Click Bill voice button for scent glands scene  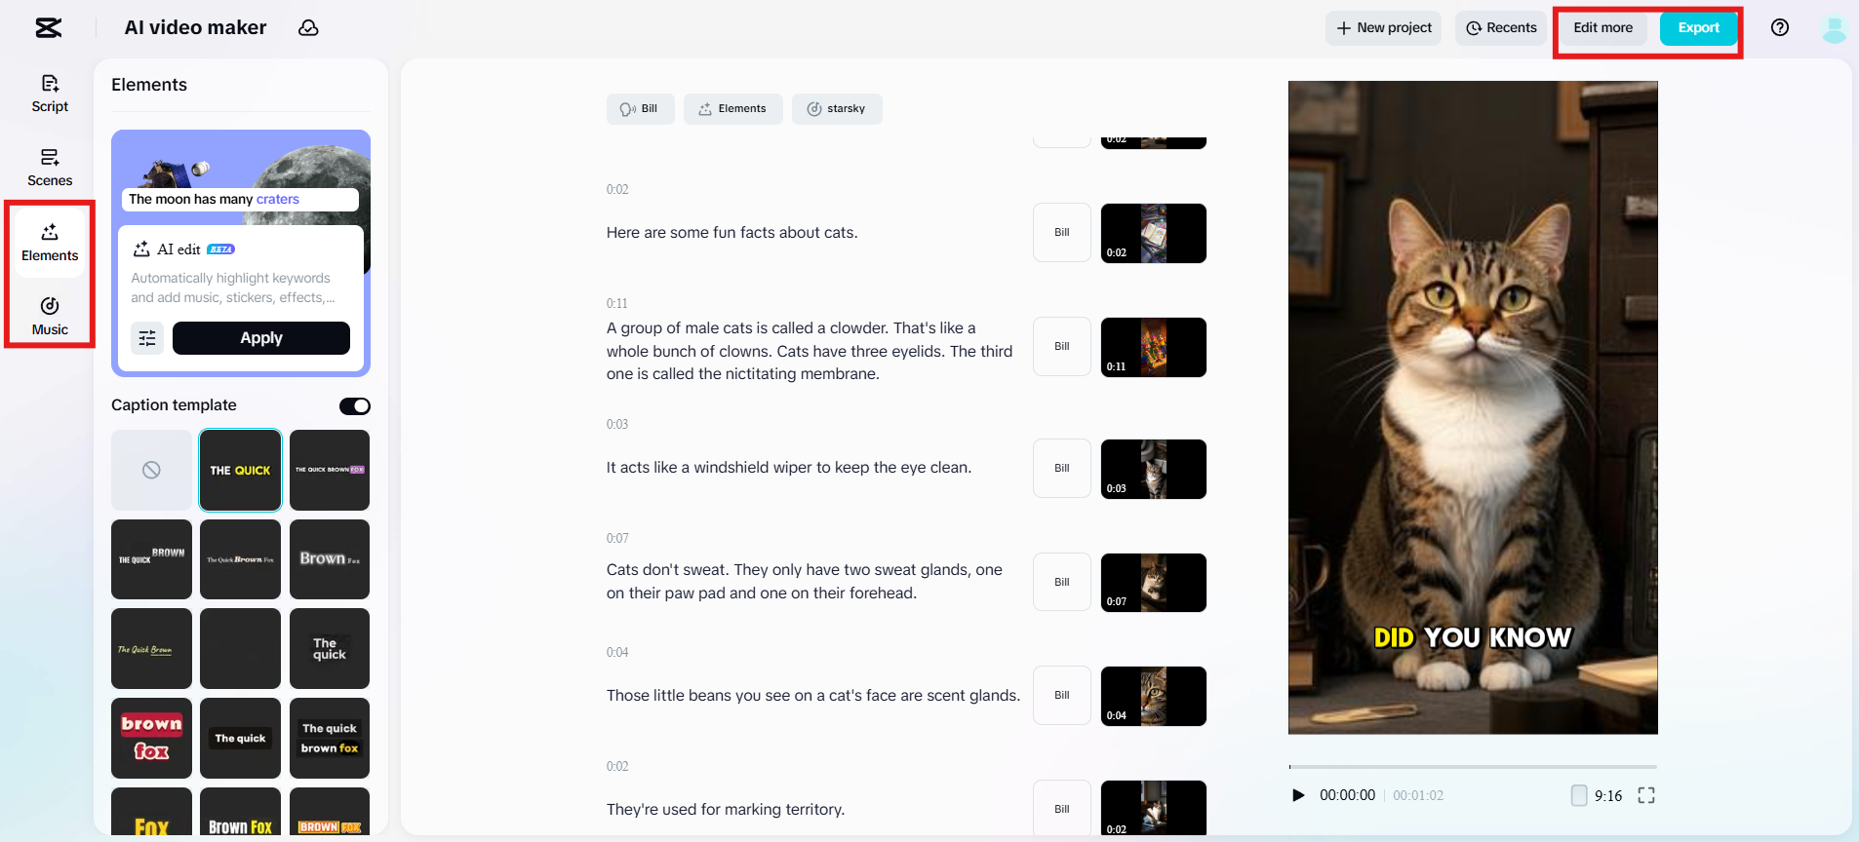pos(1062,696)
